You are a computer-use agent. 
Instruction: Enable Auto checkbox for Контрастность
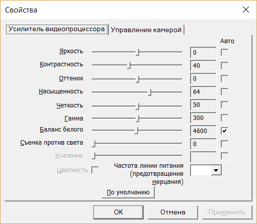tap(224, 66)
